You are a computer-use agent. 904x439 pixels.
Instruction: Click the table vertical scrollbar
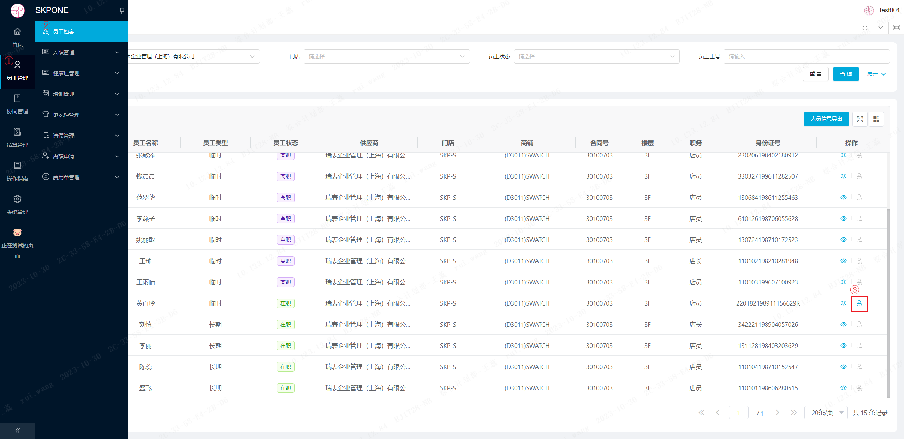point(888,303)
